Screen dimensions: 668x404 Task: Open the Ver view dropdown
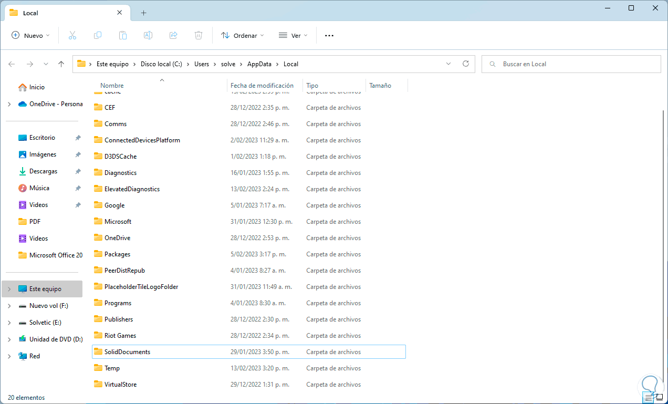293,35
